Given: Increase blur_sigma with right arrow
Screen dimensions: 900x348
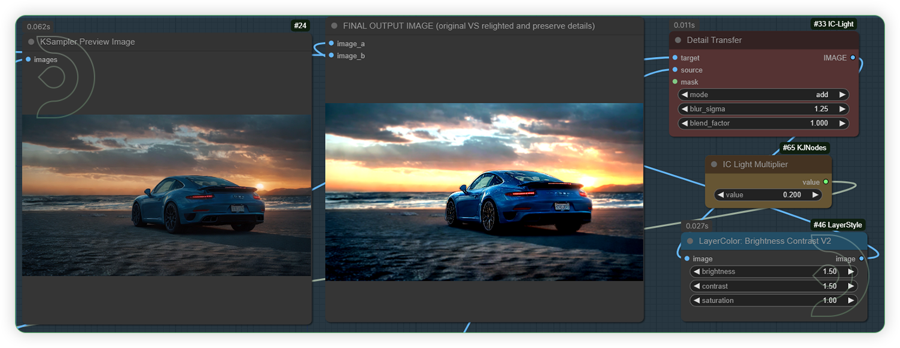Looking at the screenshot, I should 842,109.
